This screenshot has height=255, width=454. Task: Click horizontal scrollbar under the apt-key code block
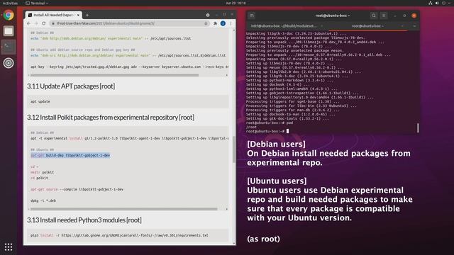point(114,75)
